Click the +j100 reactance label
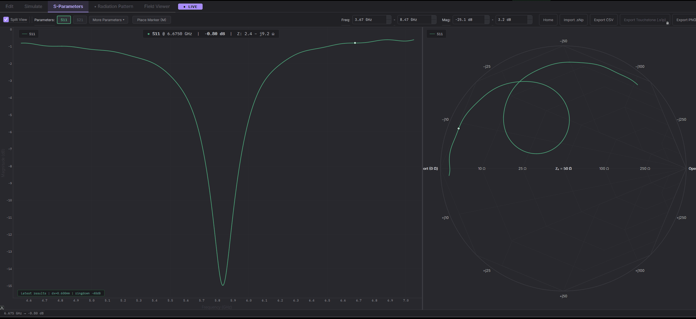 (x=640, y=270)
